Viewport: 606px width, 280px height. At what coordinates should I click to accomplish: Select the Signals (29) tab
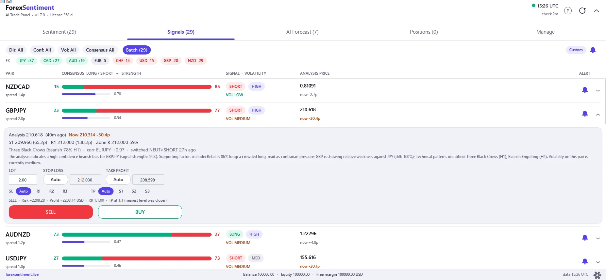181,32
